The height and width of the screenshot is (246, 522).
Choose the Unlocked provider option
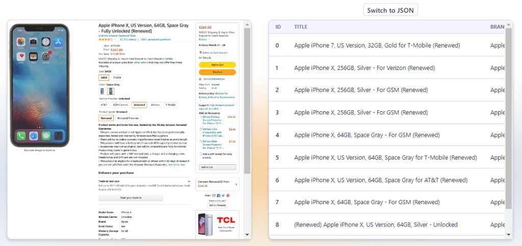(x=139, y=105)
